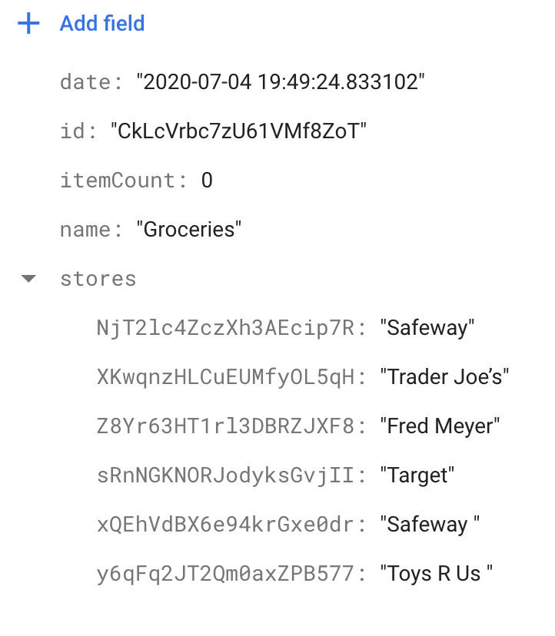The image size is (555, 636).
Task: Click the "Target" store value
Action: [x=417, y=475]
